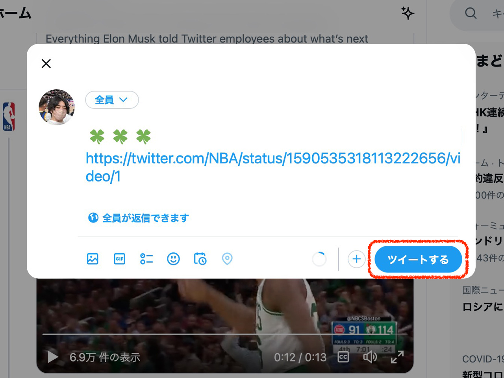Add another tweet to the thread
The height and width of the screenshot is (378, 504).
point(356,259)
